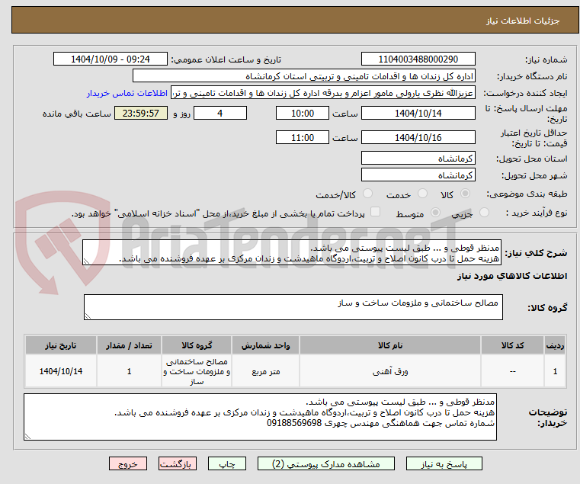The image size is (580, 484).
Task: Select the خدمت radio button
Action: 422,194
